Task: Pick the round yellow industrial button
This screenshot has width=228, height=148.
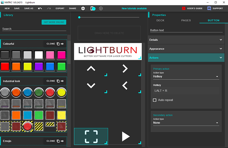Action: [61, 92]
